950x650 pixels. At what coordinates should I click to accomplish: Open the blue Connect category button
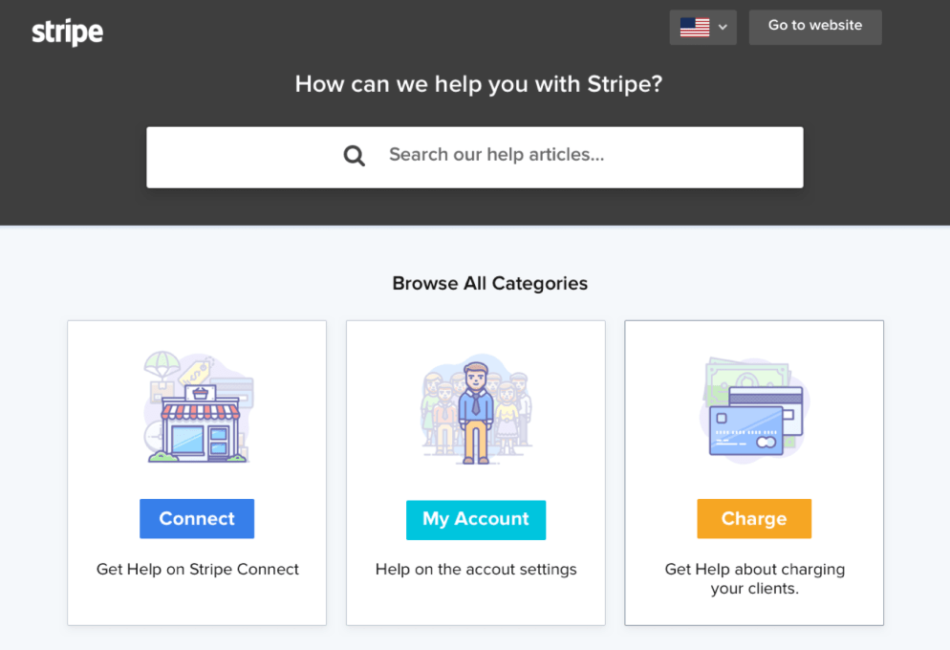point(197,518)
